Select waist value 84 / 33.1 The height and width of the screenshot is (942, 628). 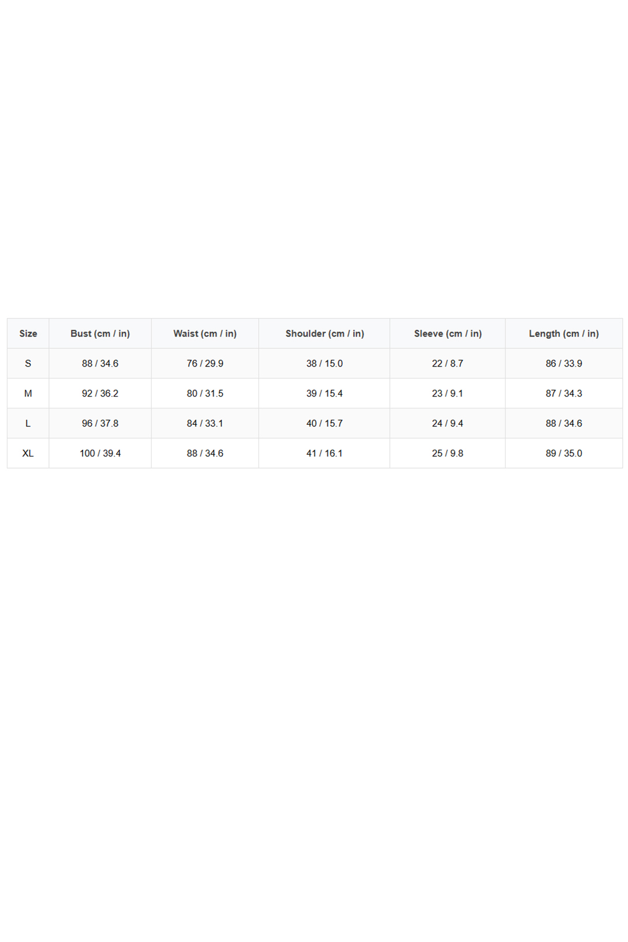point(205,424)
